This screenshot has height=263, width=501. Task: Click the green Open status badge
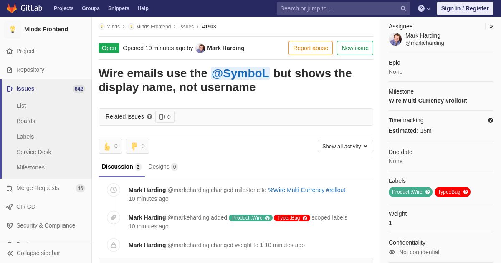click(x=109, y=48)
